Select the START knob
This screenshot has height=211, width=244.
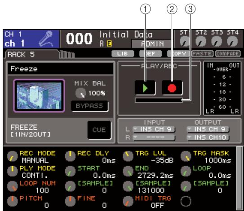(x=70, y=171)
